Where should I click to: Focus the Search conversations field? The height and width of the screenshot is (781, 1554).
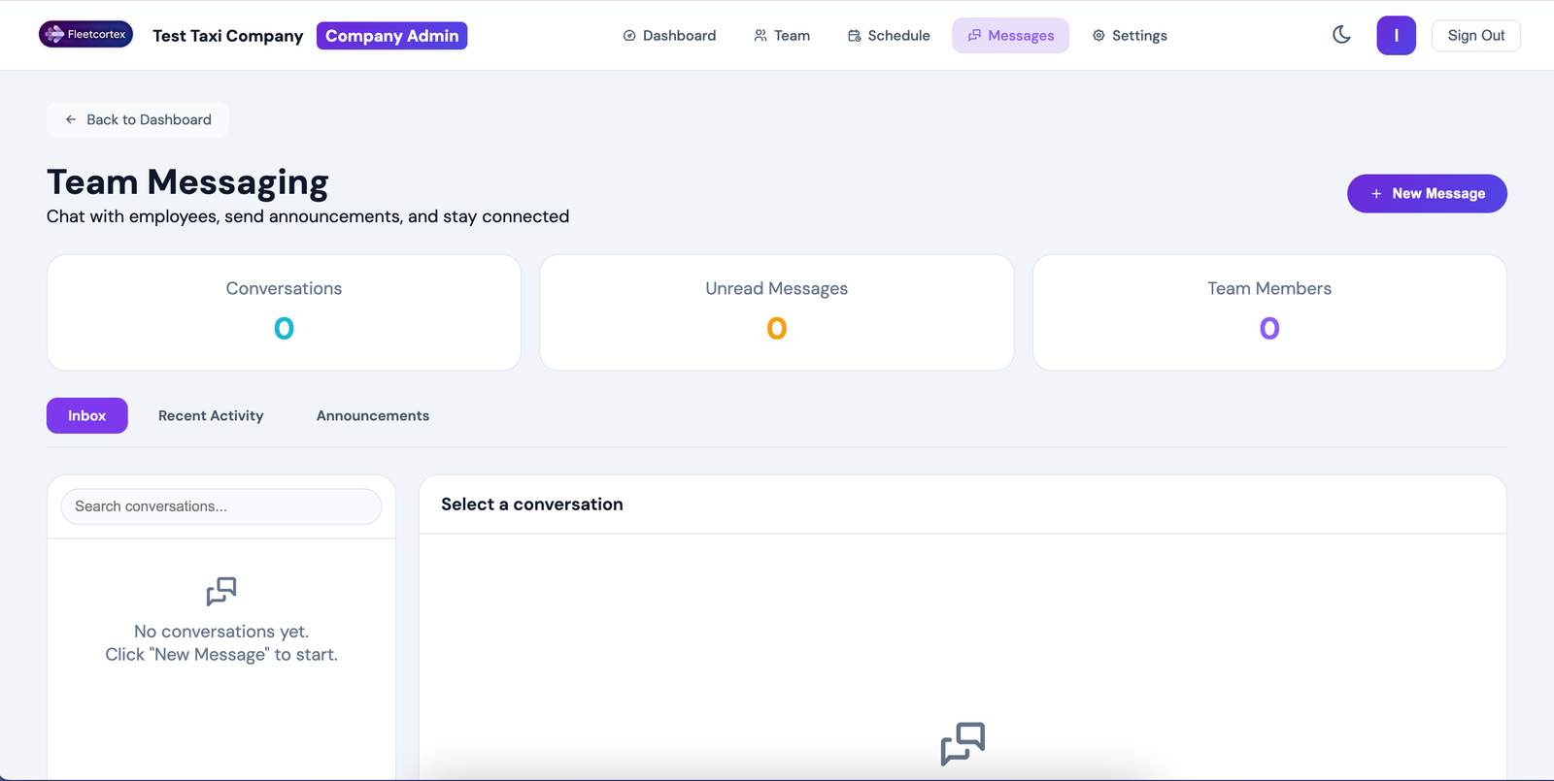click(221, 506)
